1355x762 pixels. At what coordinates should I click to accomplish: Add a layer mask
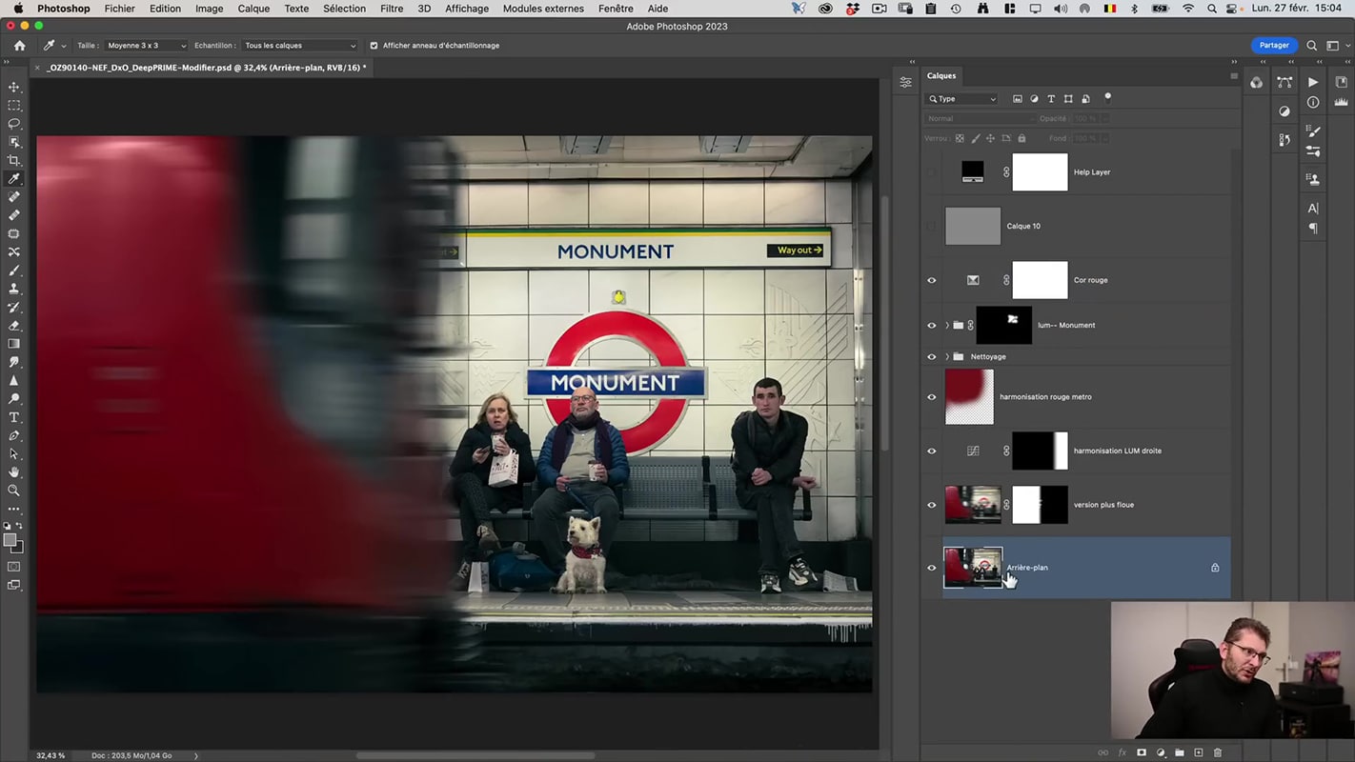(1141, 752)
